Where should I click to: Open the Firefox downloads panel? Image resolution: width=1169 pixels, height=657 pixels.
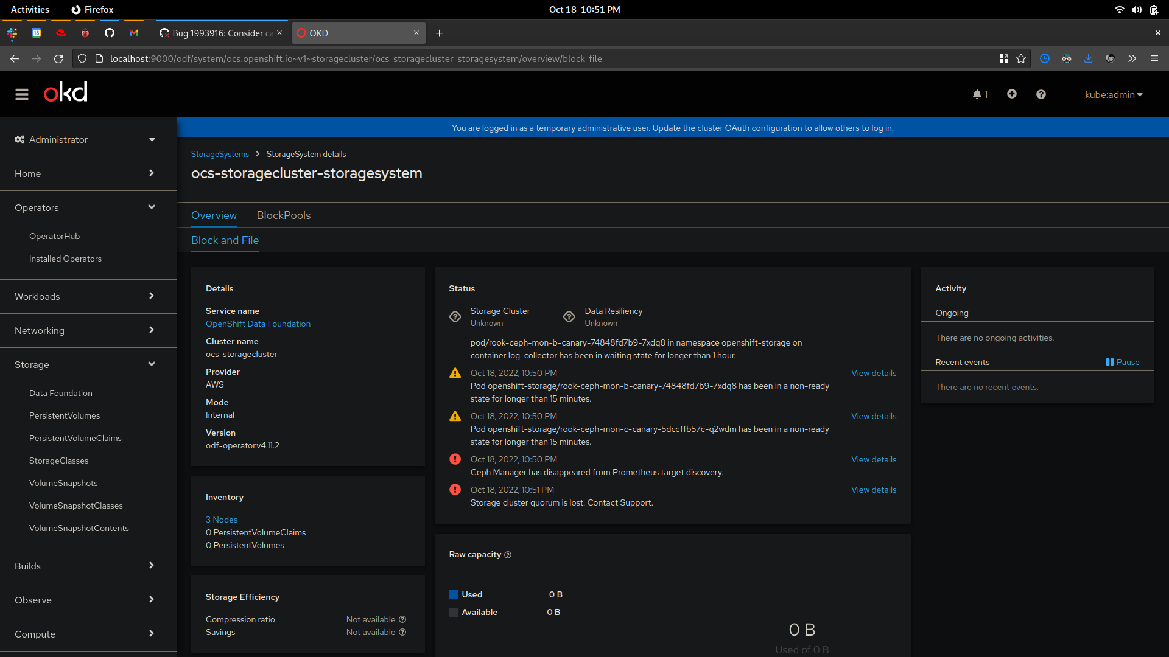(x=1088, y=58)
